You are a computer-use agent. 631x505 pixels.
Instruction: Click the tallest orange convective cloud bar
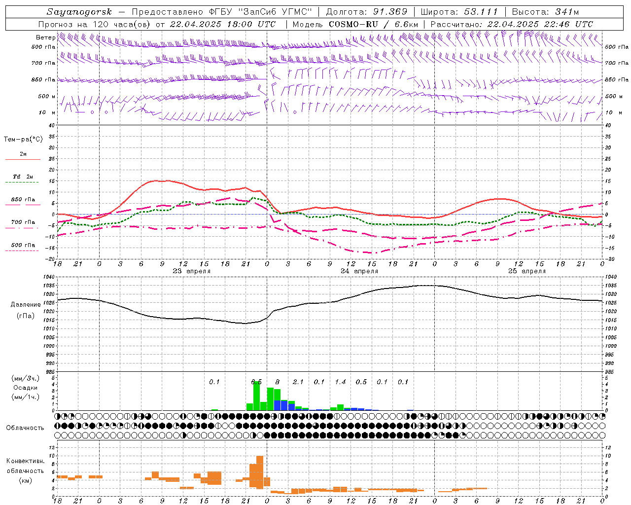pyautogui.click(x=260, y=472)
